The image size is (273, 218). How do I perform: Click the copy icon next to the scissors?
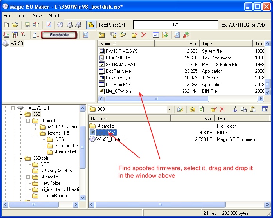point(244,110)
